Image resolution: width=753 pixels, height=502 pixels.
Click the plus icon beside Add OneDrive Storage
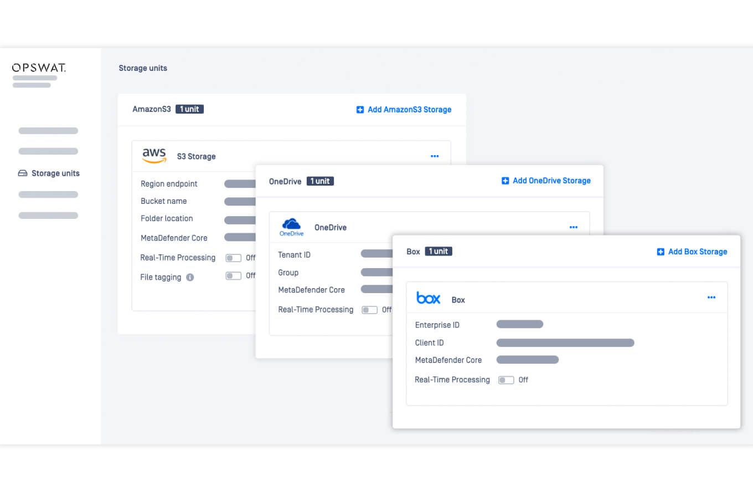[x=504, y=180]
